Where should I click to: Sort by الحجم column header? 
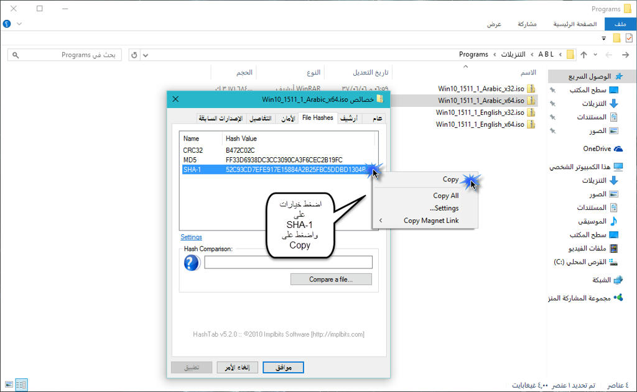[x=244, y=72]
